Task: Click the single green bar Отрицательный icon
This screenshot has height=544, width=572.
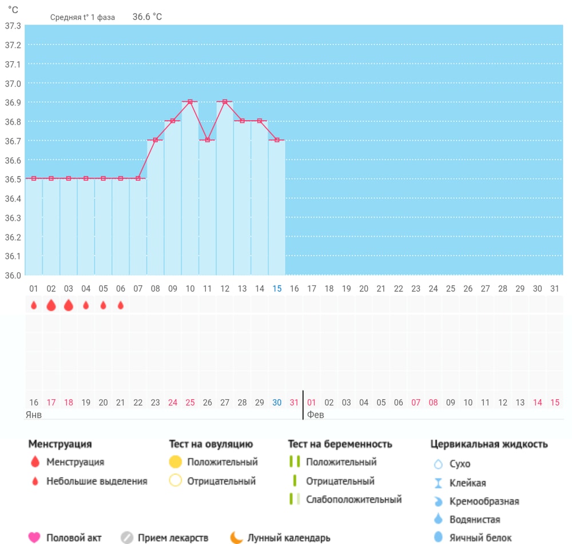Action: coord(295,481)
